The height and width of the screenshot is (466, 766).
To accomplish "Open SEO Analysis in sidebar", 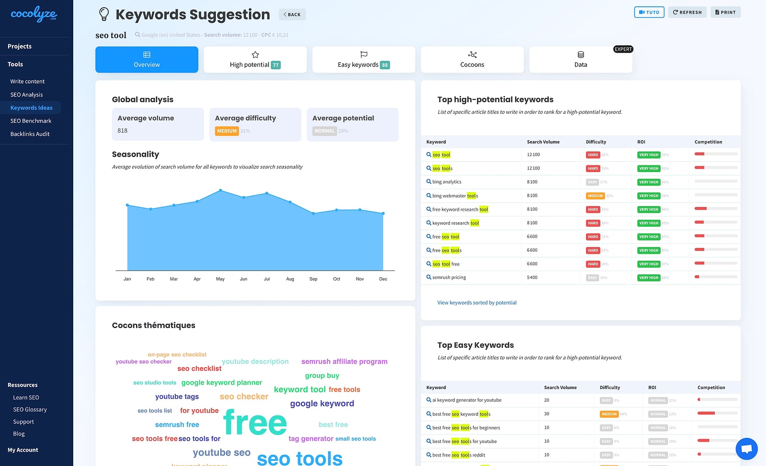I will (26, 95).
